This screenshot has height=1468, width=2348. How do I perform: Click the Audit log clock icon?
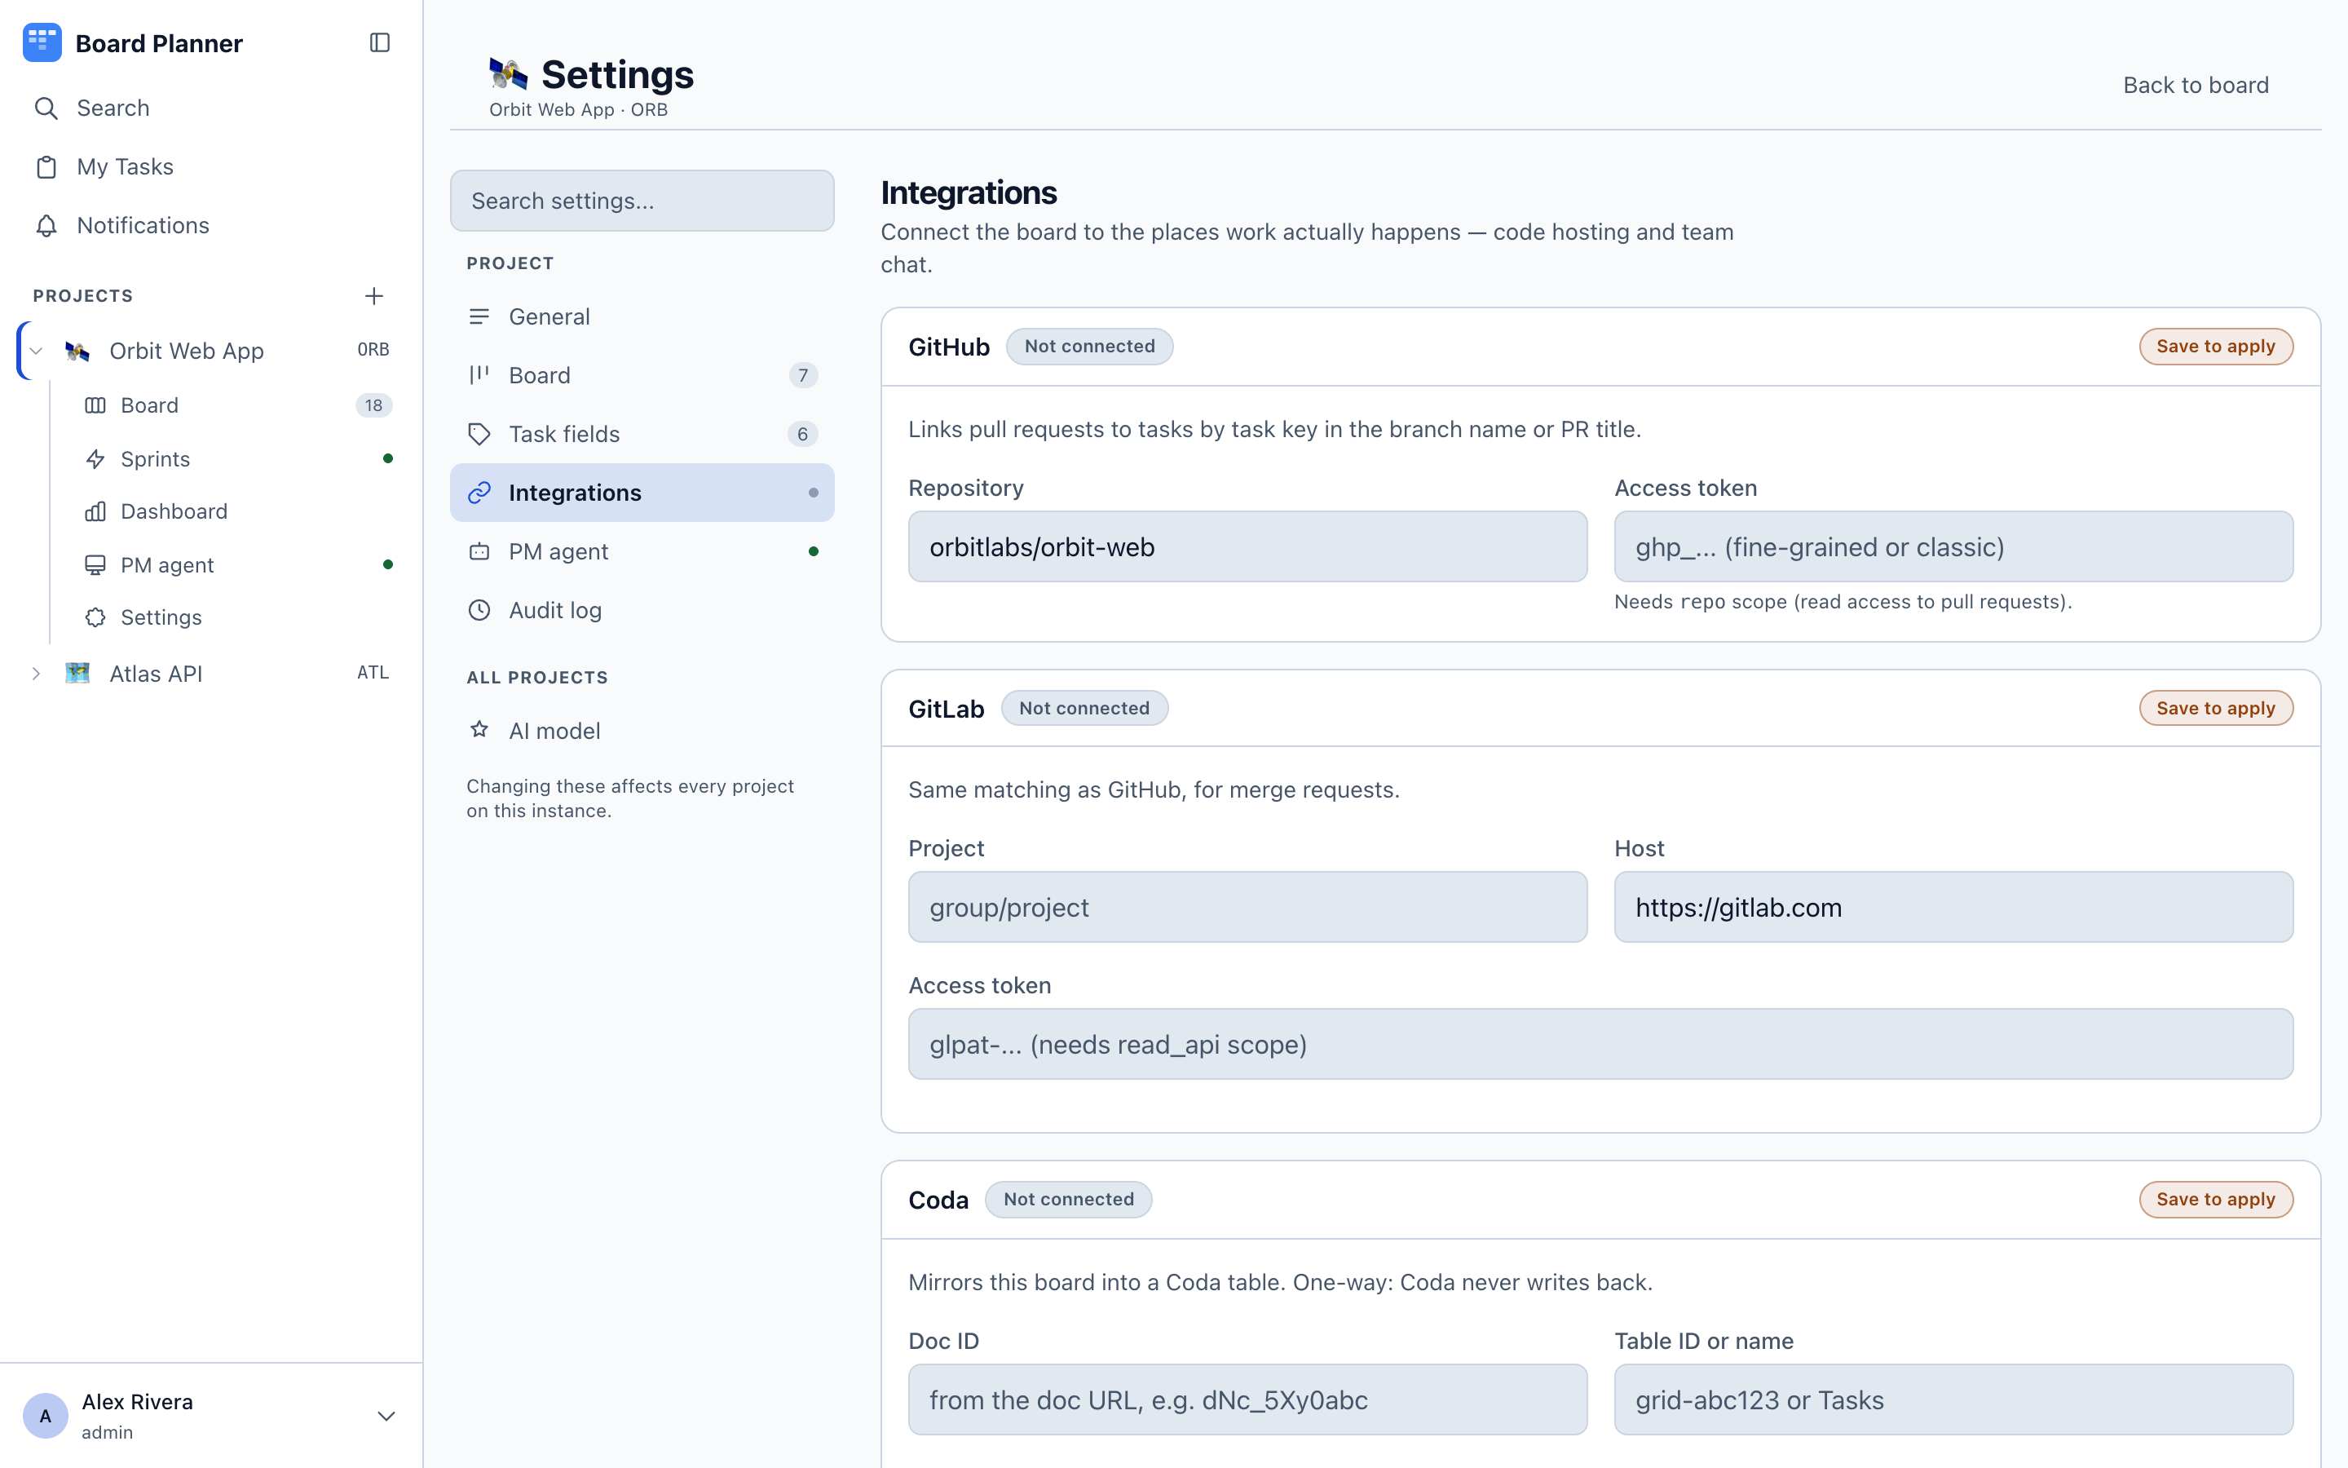(479, 610)
